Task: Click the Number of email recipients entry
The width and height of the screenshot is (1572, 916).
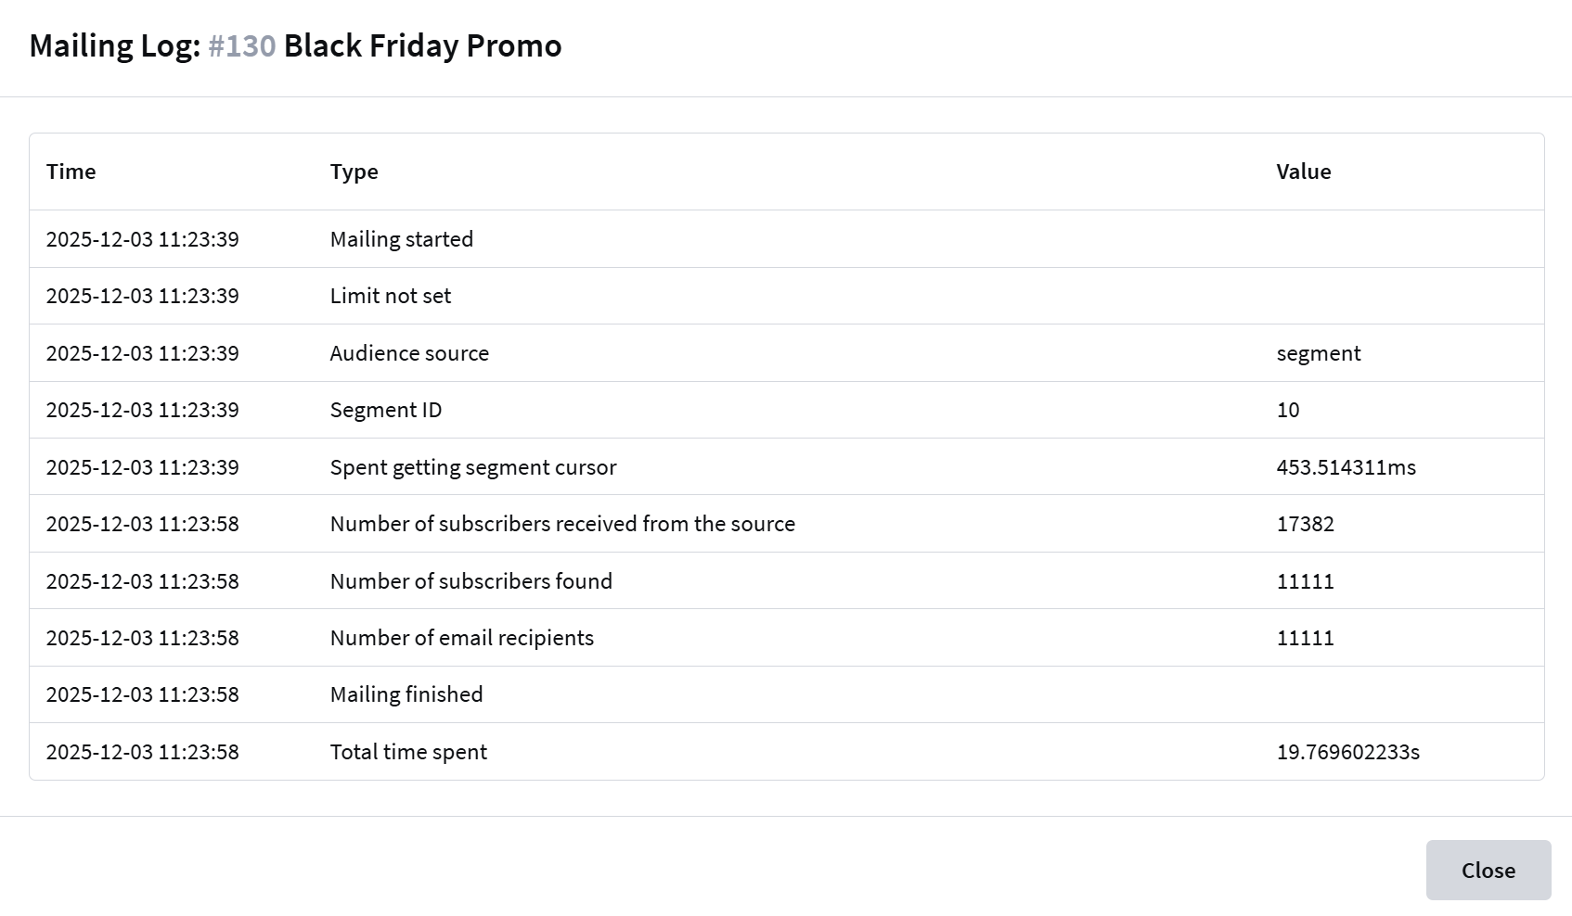Action: (461, 638)
